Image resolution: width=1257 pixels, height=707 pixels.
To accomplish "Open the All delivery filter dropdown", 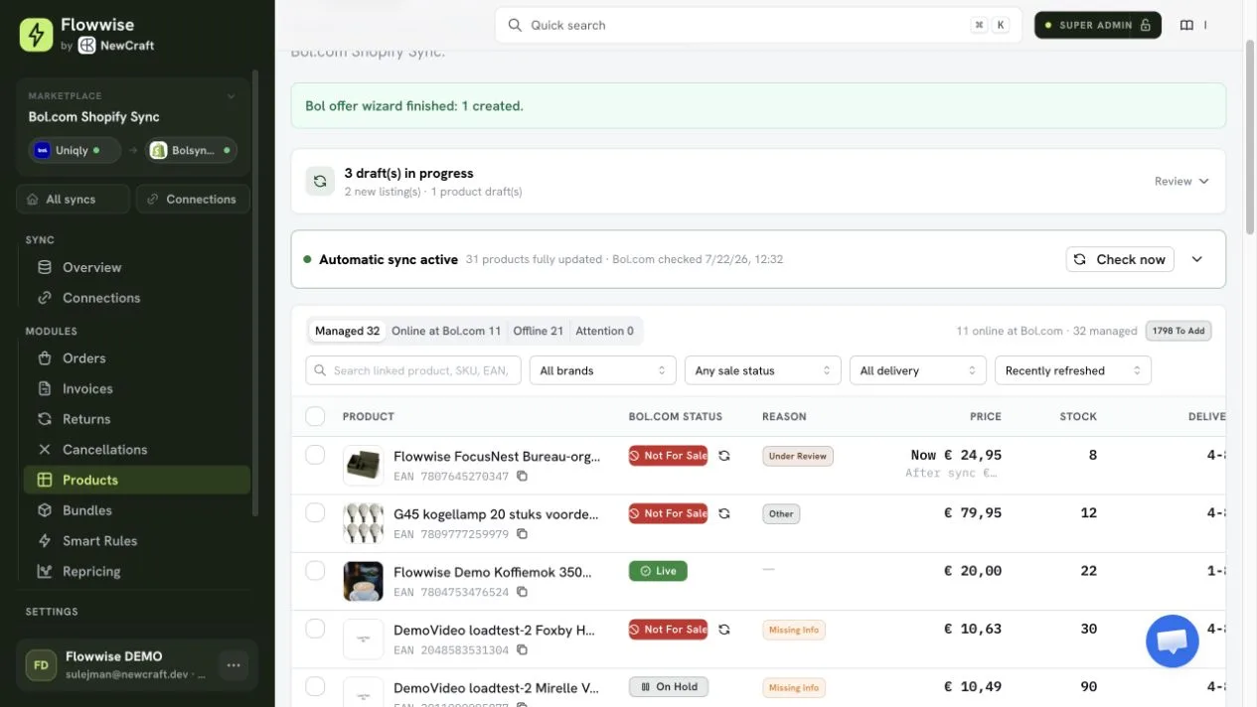I will pyautogui.click(x=918, y=370).
